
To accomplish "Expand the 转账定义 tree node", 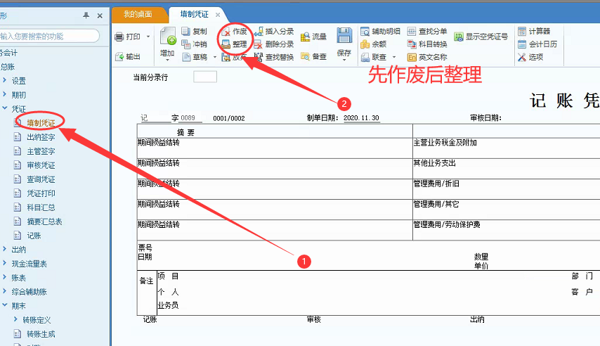I will tap(15, 320).
